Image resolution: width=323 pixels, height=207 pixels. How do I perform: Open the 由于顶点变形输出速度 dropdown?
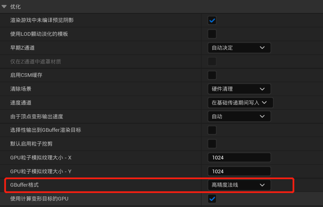click(239, 116)
